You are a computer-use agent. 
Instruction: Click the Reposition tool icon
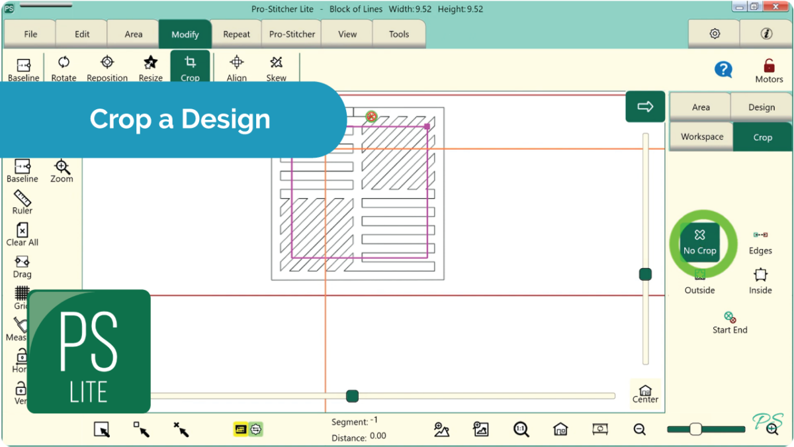point(107,68)
